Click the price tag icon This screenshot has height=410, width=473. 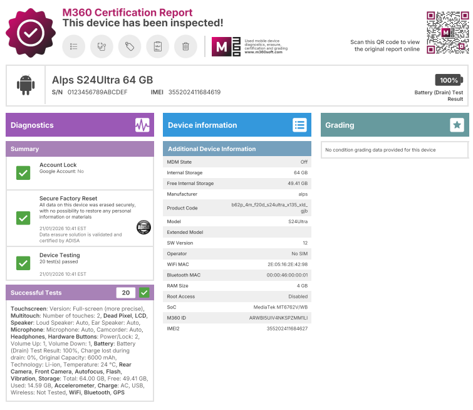(x=130, y=46)
